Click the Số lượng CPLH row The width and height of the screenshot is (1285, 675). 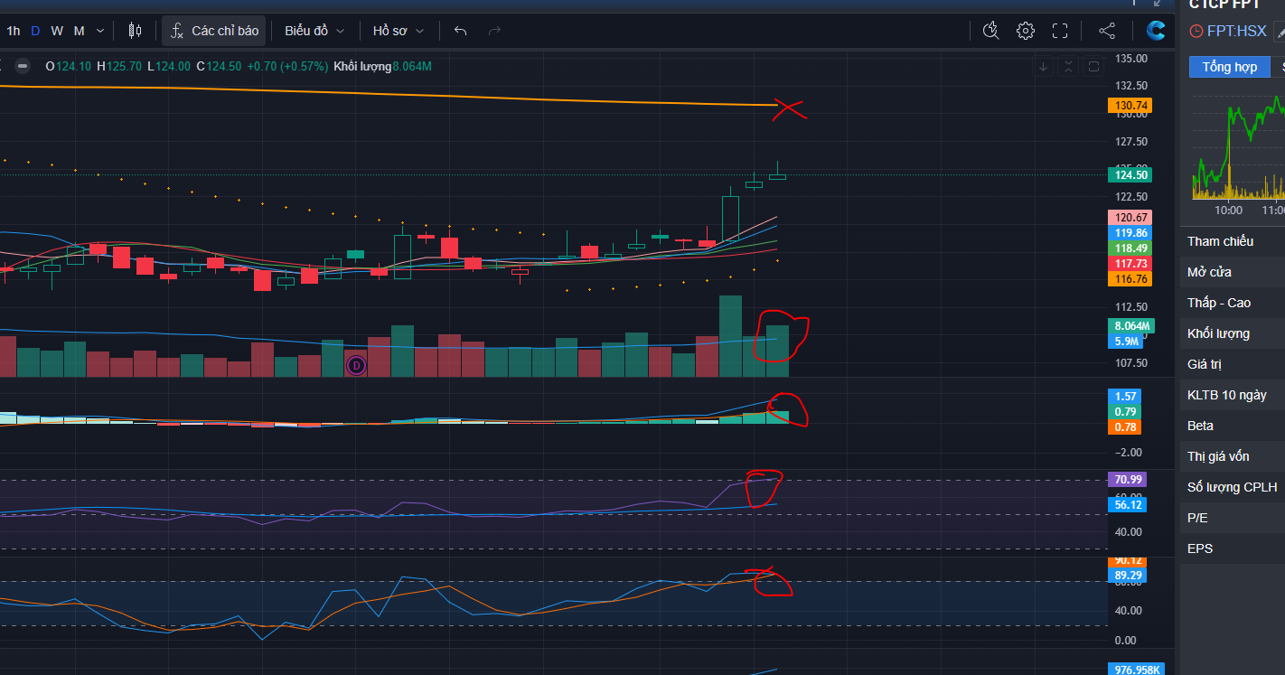coord(1233,487)
